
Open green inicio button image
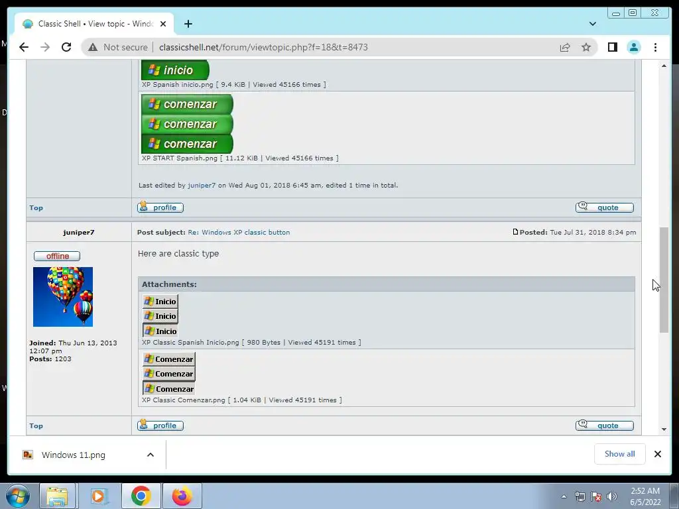(175, 70)
